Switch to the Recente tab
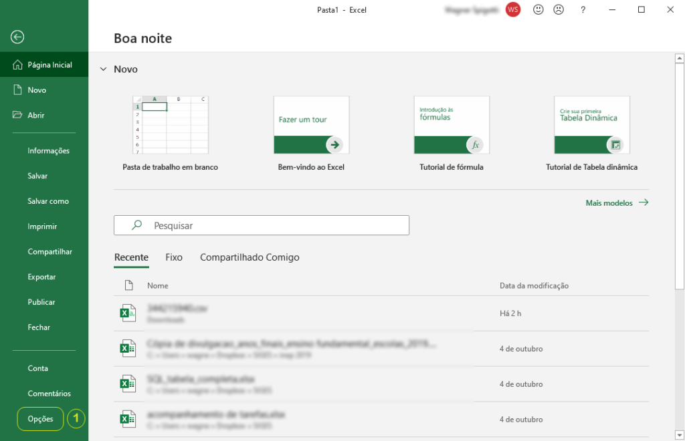 point(132,257)
